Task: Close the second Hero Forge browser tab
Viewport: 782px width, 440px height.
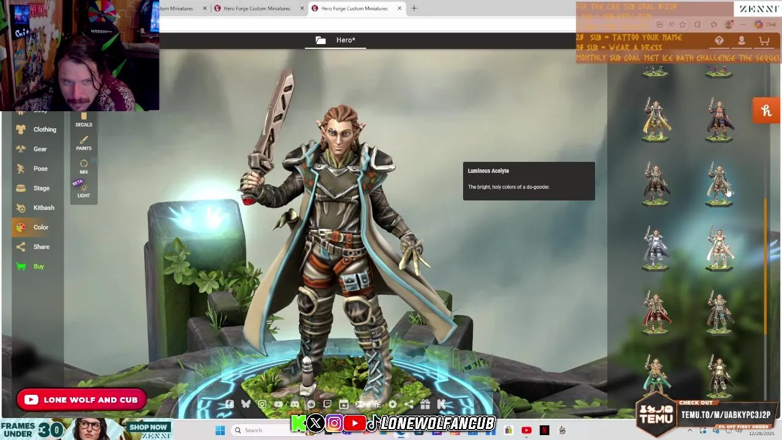Action: tap(302, 9)
